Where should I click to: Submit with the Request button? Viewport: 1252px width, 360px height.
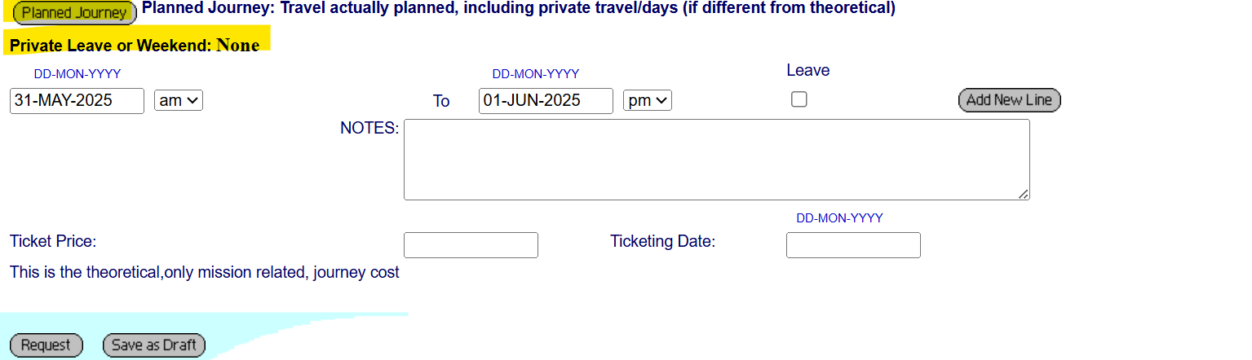(x=46, y=345)
